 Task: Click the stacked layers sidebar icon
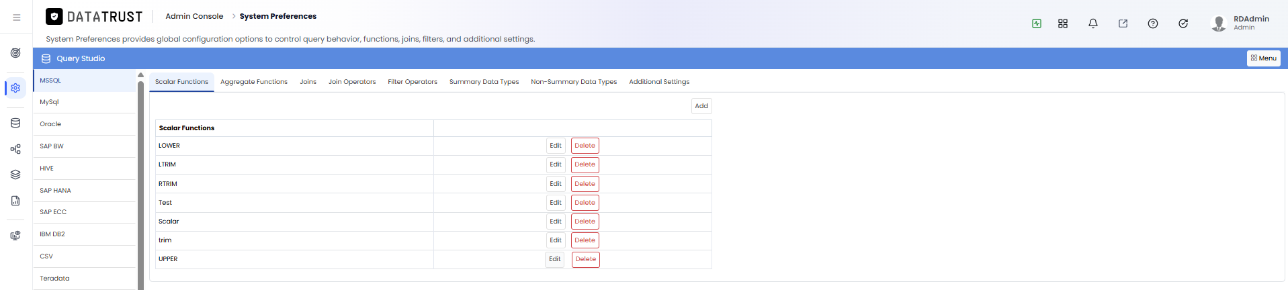point(15,175)
